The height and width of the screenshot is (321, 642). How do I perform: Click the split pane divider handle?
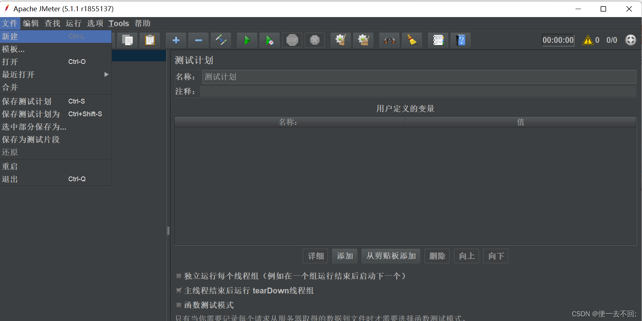[168, 231]
